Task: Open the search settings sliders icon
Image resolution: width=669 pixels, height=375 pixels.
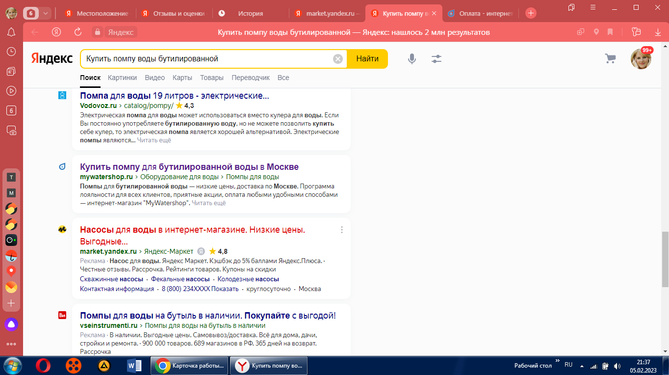Action: 437,59
